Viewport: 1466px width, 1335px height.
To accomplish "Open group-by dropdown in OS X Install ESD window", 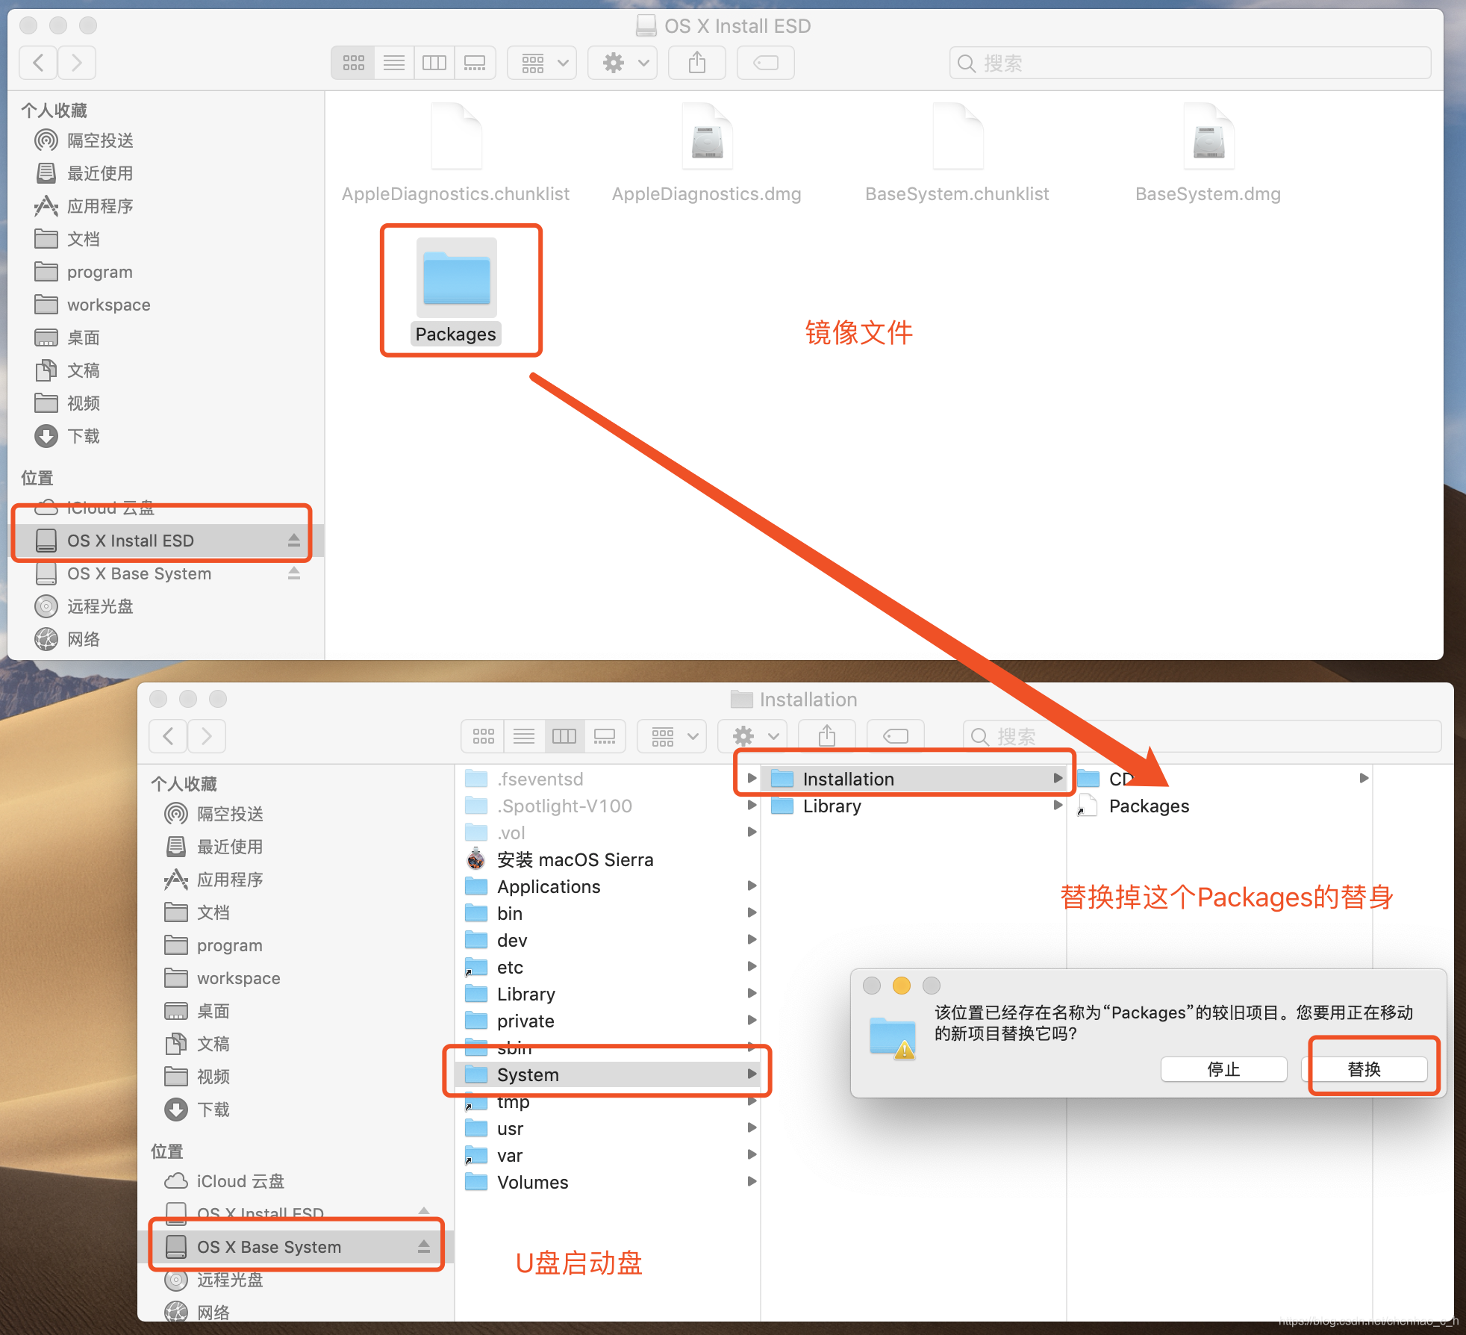I will click(543, 63).
